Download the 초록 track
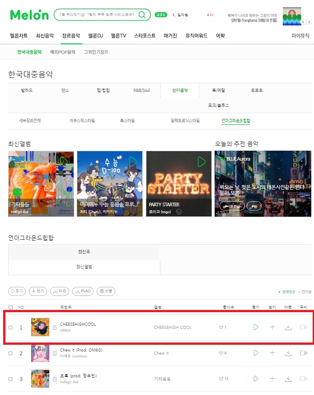314x395 pixels. pos(288,379)
